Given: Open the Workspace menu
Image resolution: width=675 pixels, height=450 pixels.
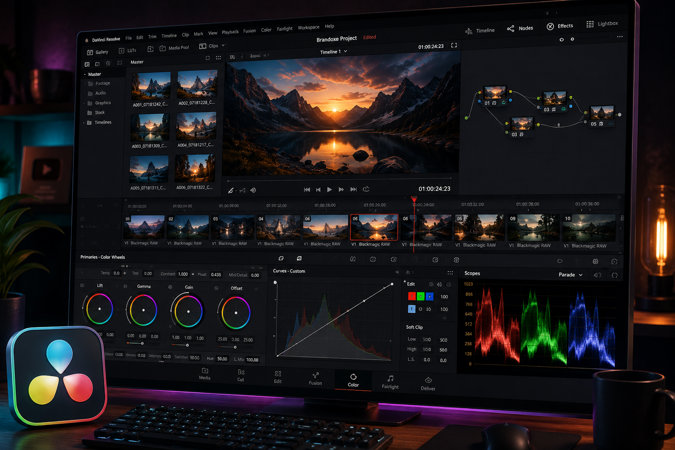Looking at the screenshot, I should [x=308, y=27].
